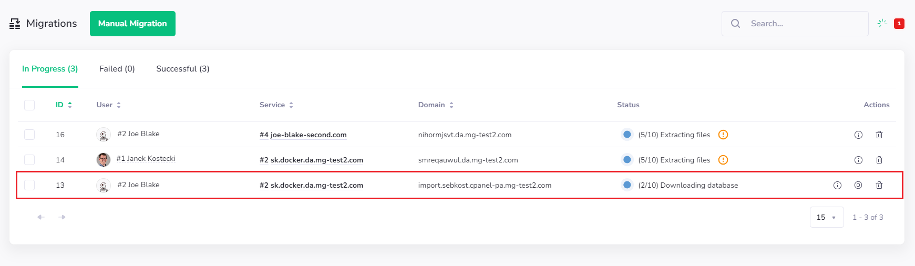Click blue status dot for migration 13
Image resolution: width=915 pixels, height=266 pixels.
point(627,185)
